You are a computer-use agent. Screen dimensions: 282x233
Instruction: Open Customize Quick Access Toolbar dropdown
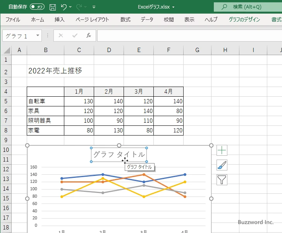coord(94,7)
